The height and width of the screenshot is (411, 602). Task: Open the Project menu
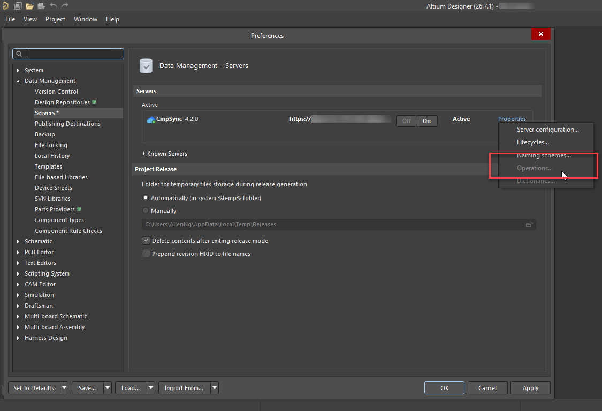pos(55,19)
